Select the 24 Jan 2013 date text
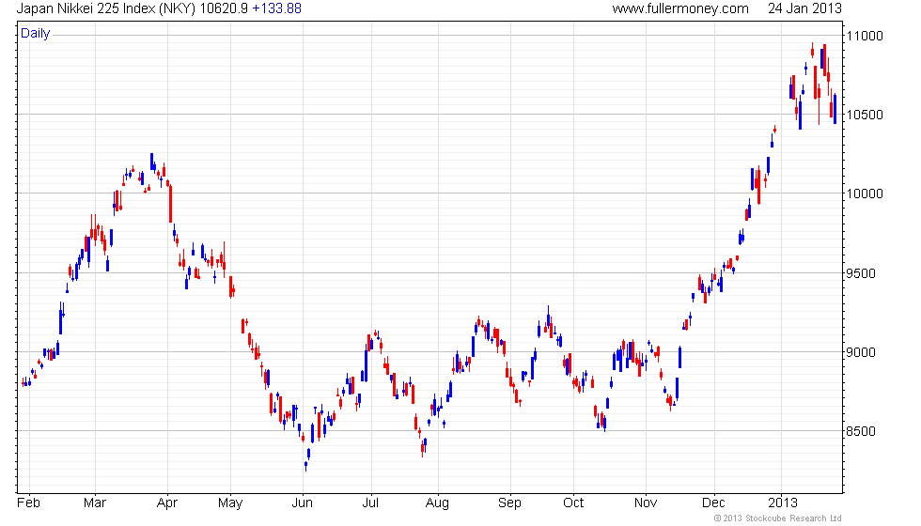This screenshot has width=921, height=526. (804, 8)
